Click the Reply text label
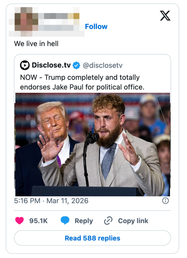 coord(84,221)
